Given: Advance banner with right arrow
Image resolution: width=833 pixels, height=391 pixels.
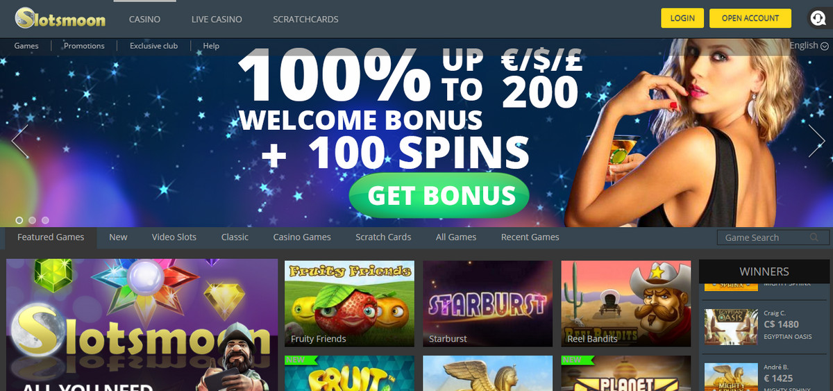Looking at the screenshot, I should [817, 141].
